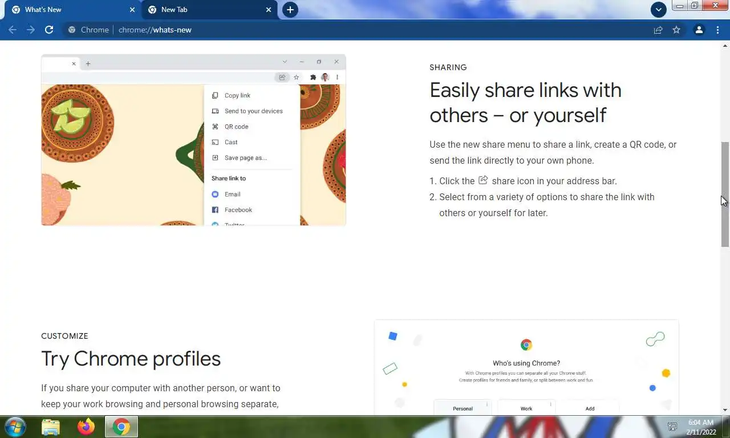
Task: Open the tab search dropdown arrow
Action: pos(659,10)
